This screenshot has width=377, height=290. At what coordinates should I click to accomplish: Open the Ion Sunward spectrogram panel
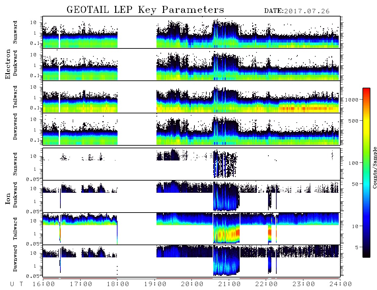pyautogui.click(x=191, y=164)
